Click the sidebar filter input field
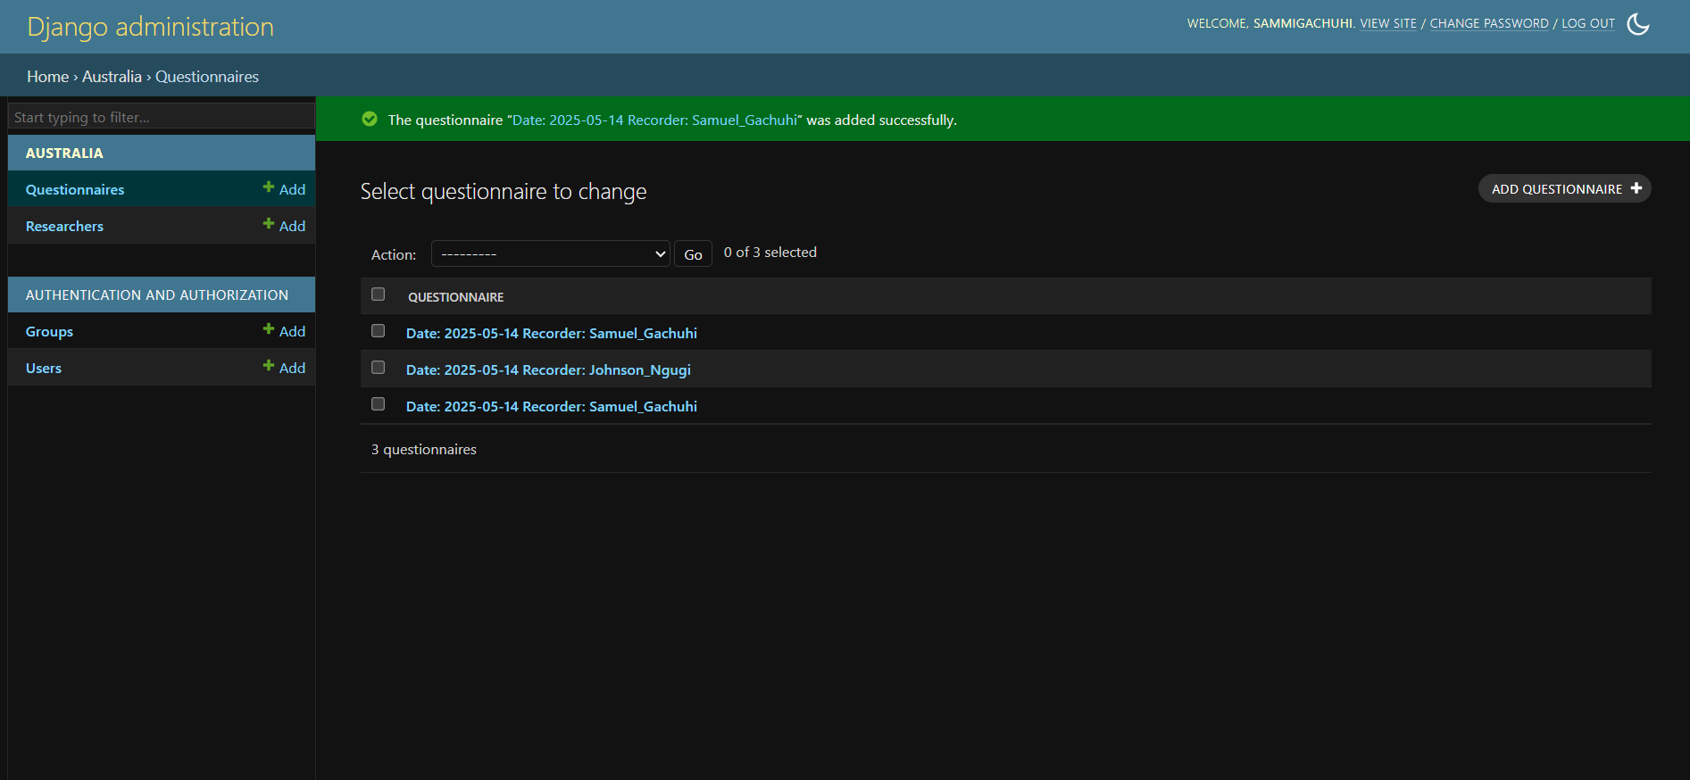1690x780 pixels. 161,118
